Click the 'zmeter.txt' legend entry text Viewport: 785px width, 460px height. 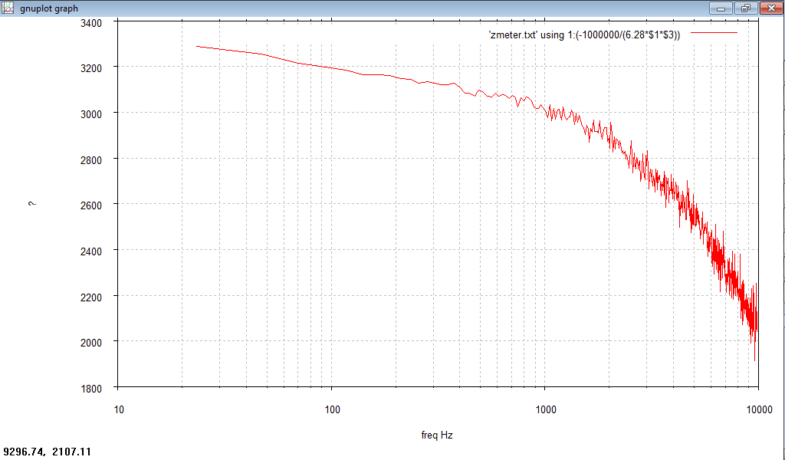584,35
